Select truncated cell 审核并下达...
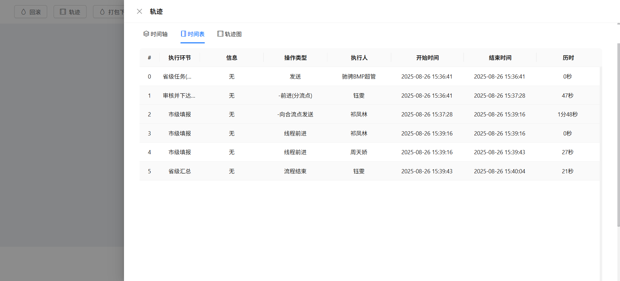 click(179, 96)
